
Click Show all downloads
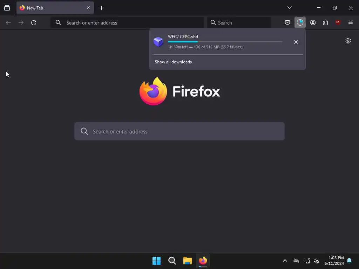click(173, 62)
